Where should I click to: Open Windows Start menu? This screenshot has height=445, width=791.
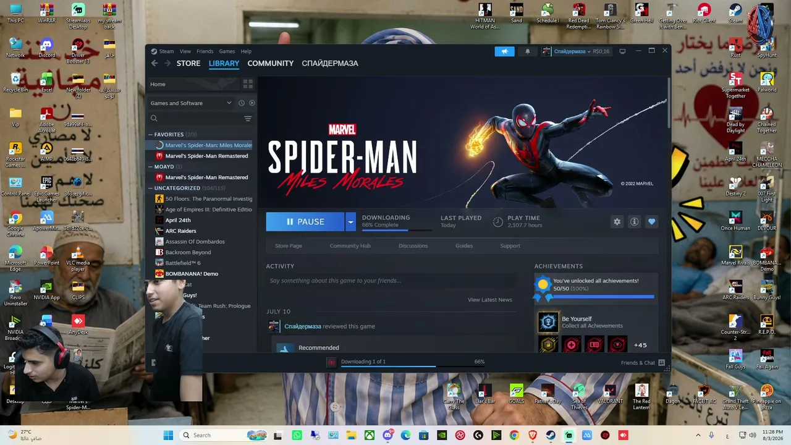point(168,435)
